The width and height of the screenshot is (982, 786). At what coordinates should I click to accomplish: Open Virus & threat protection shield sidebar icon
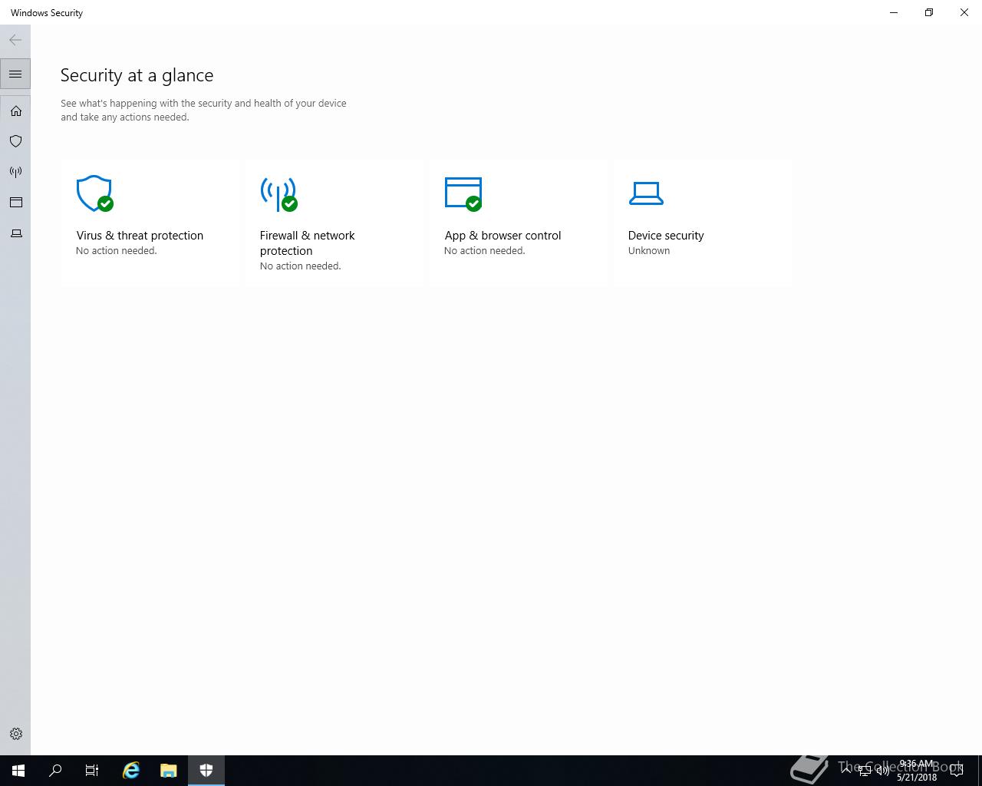(x=15, y=141)
